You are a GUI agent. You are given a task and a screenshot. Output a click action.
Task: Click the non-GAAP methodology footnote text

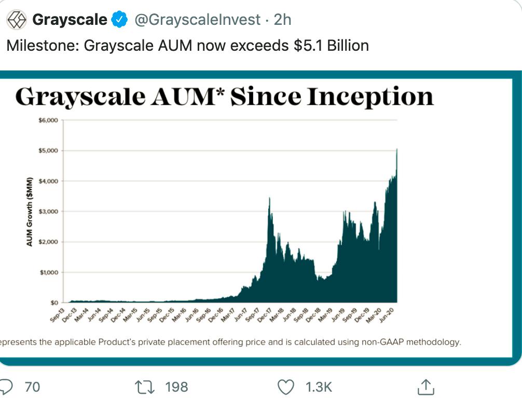click(x=230, y=342)
